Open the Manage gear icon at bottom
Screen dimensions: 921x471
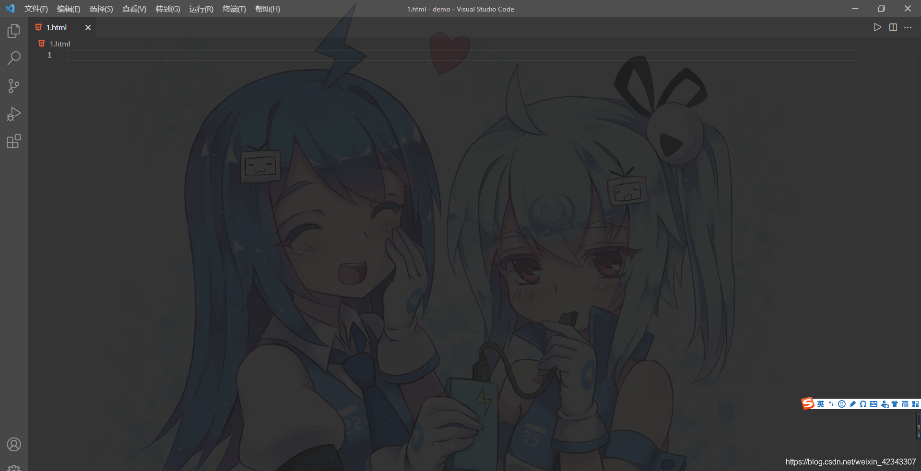tap(14, 468)
